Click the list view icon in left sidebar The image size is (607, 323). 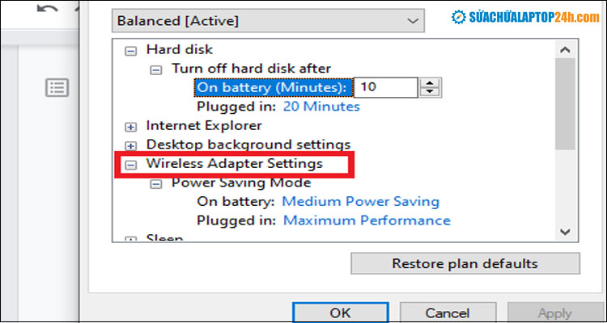pyautogui.click(x=57, y=87)
